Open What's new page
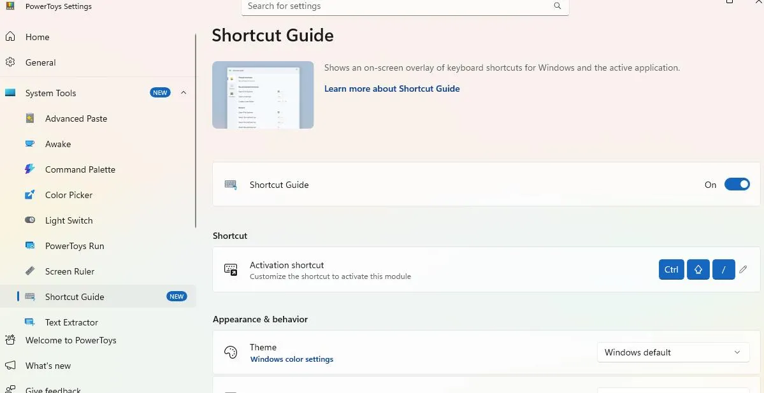The width and height of the screenshot is (764, 393). 97,365
